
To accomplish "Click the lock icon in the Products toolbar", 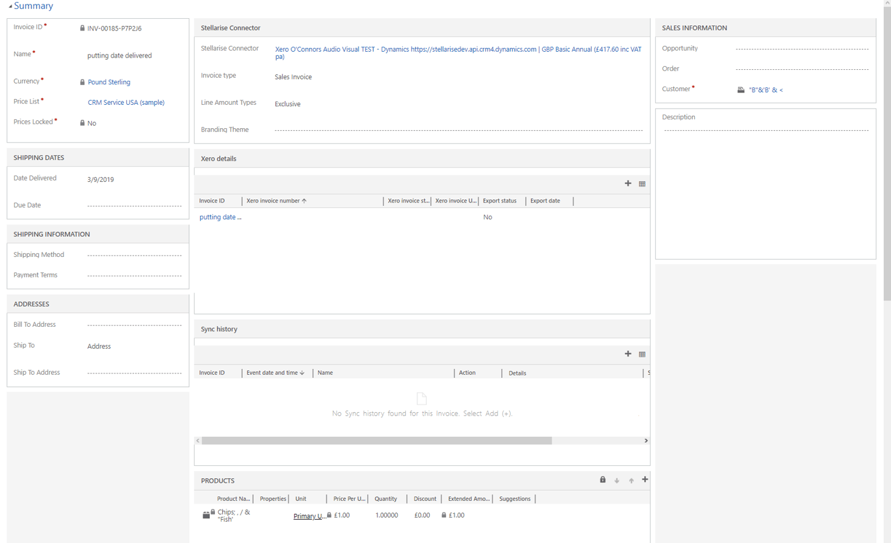I will [x=602, y=479].
